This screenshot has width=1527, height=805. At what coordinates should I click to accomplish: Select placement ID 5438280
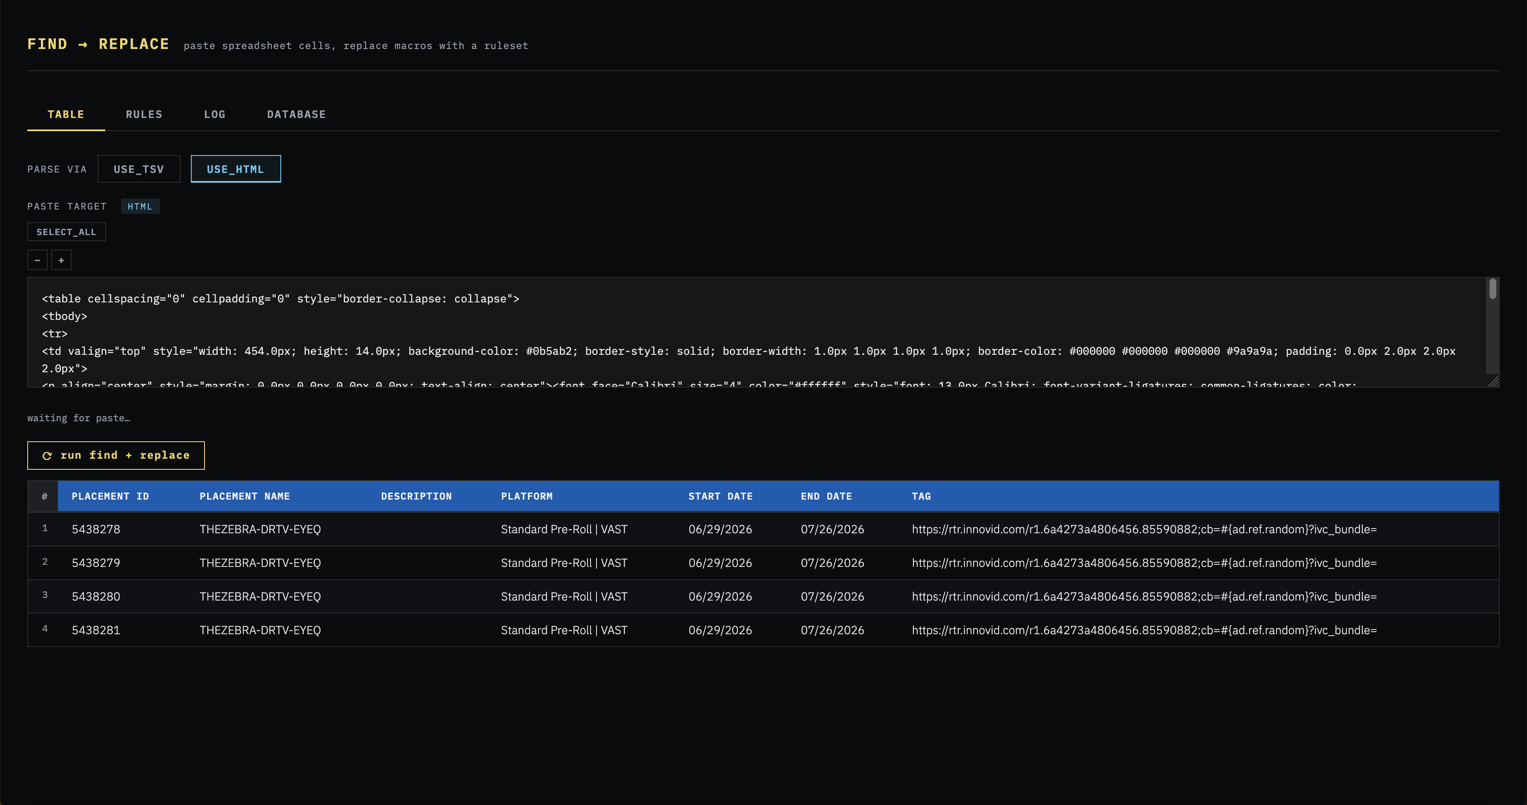[96, 596]
